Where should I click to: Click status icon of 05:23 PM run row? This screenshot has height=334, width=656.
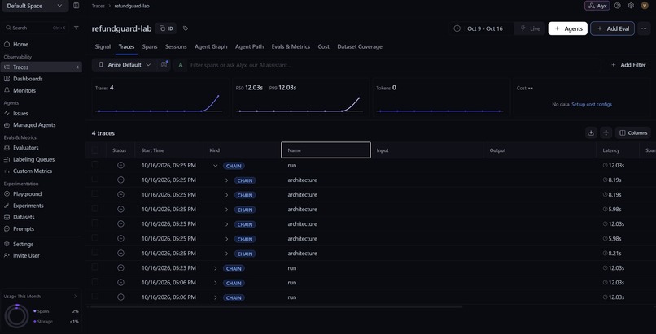120,268
